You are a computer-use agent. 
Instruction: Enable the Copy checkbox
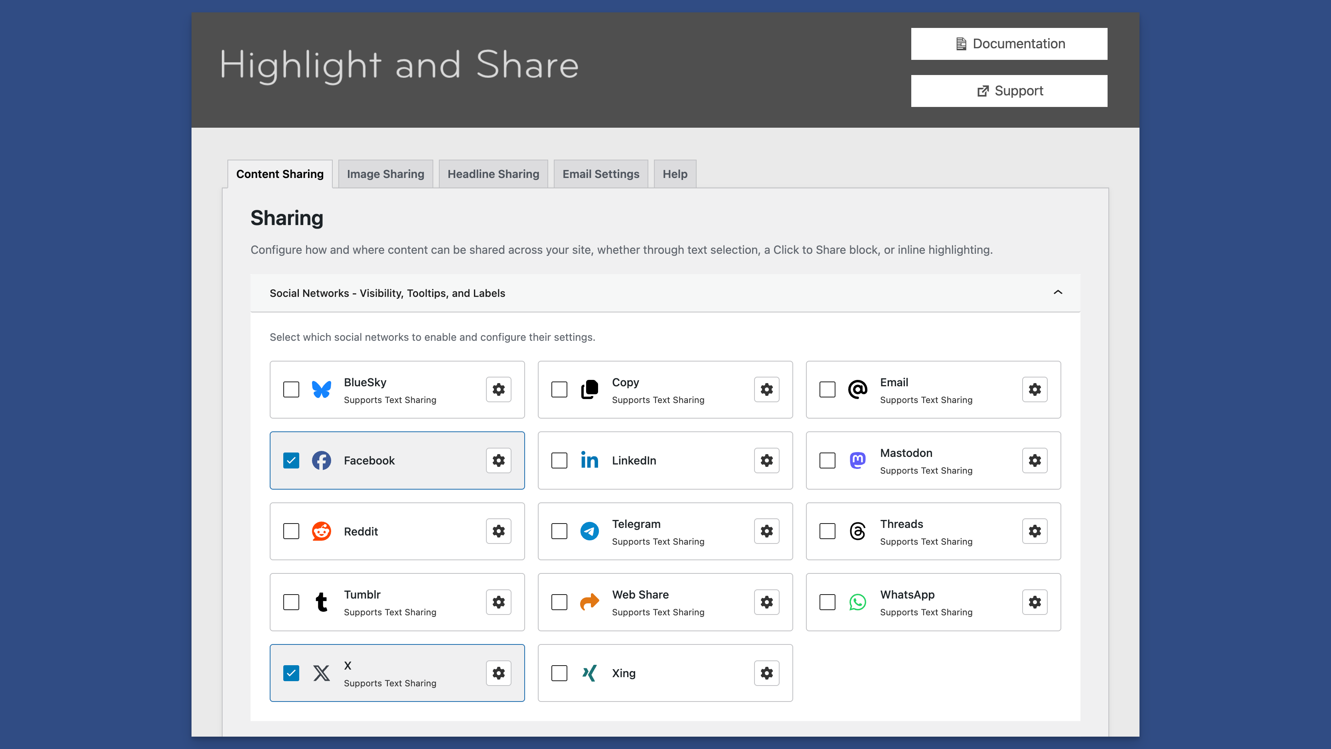click(x=560, y=389)
